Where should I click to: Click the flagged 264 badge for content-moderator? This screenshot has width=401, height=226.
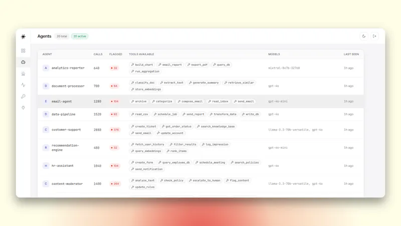pyautogui.click(x=115, y=184)
